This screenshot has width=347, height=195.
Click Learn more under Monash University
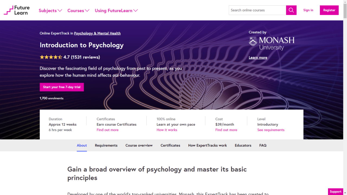[x=258, y=57]
